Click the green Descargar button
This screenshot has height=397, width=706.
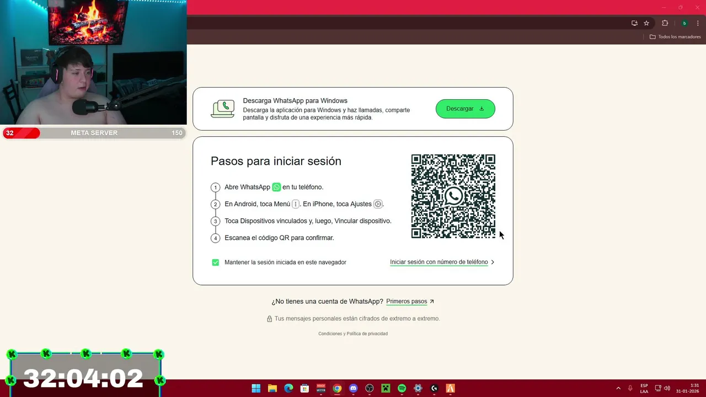pyautogui.click(x=465, y=109)
